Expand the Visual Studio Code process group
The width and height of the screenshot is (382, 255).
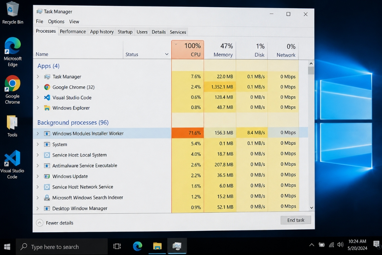pos(38,98)
